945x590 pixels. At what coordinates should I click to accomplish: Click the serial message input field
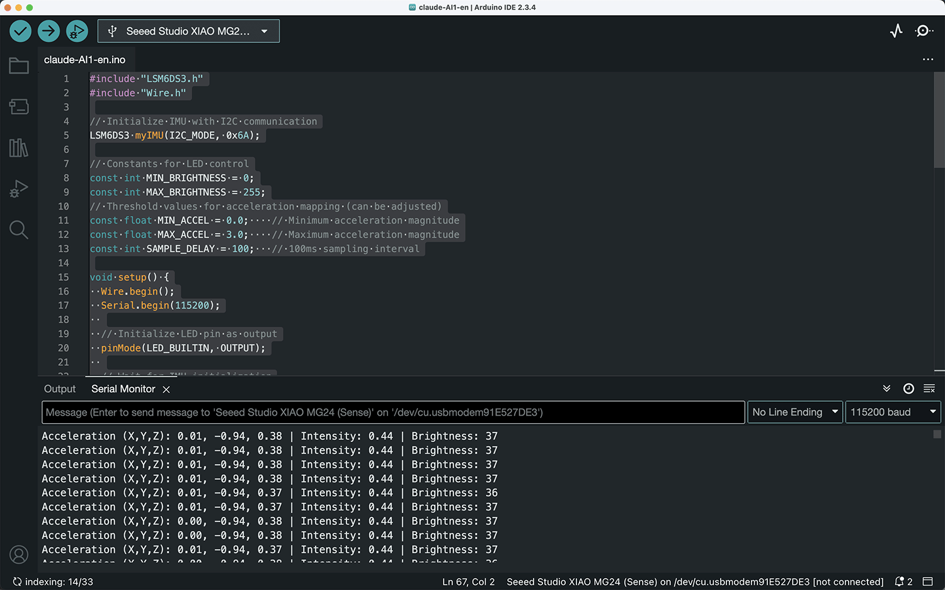393,412
